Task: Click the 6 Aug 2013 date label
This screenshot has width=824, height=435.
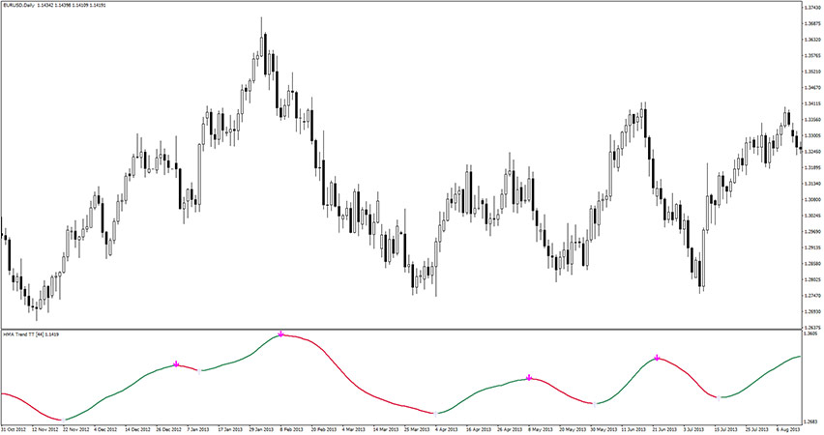Action: click(x=789, y=429)
